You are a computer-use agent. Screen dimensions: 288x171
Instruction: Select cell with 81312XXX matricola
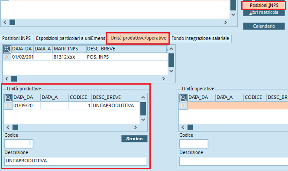pos(69,57)
